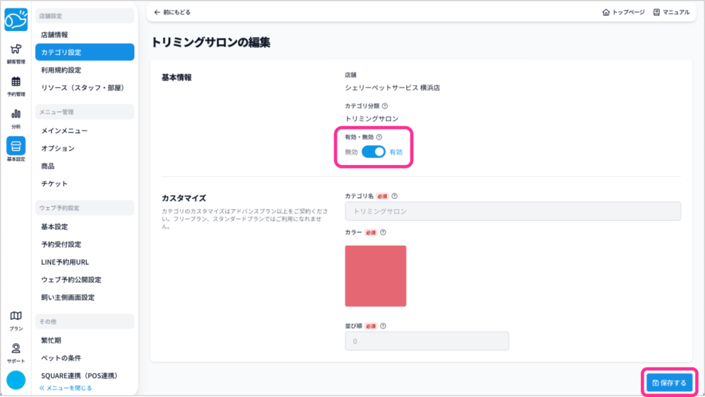
Task: Select リソース（スタッフ・部屋） menu item
Action: pos(83,88)
